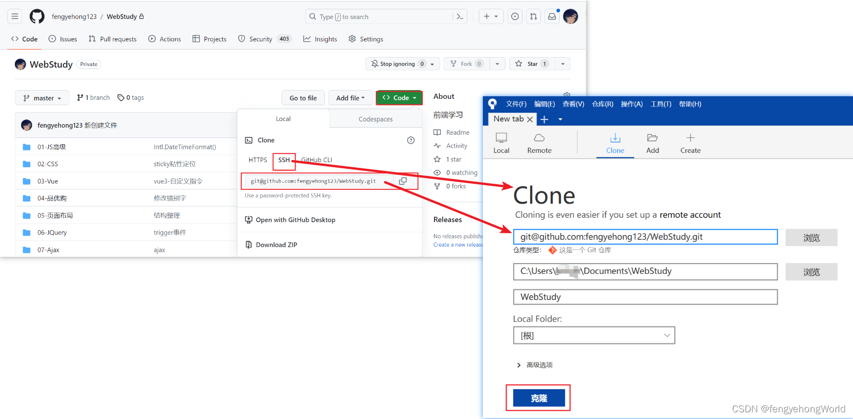Click the clone help question mark icon
Viewport: 853px width, 419px height.
tap(411, 140)
